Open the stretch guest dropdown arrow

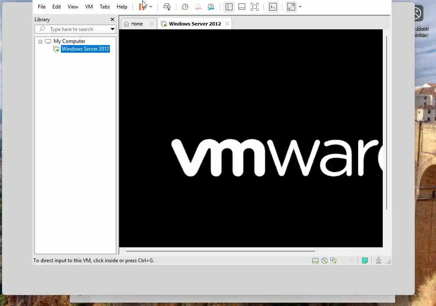click(x=300, y=7)
